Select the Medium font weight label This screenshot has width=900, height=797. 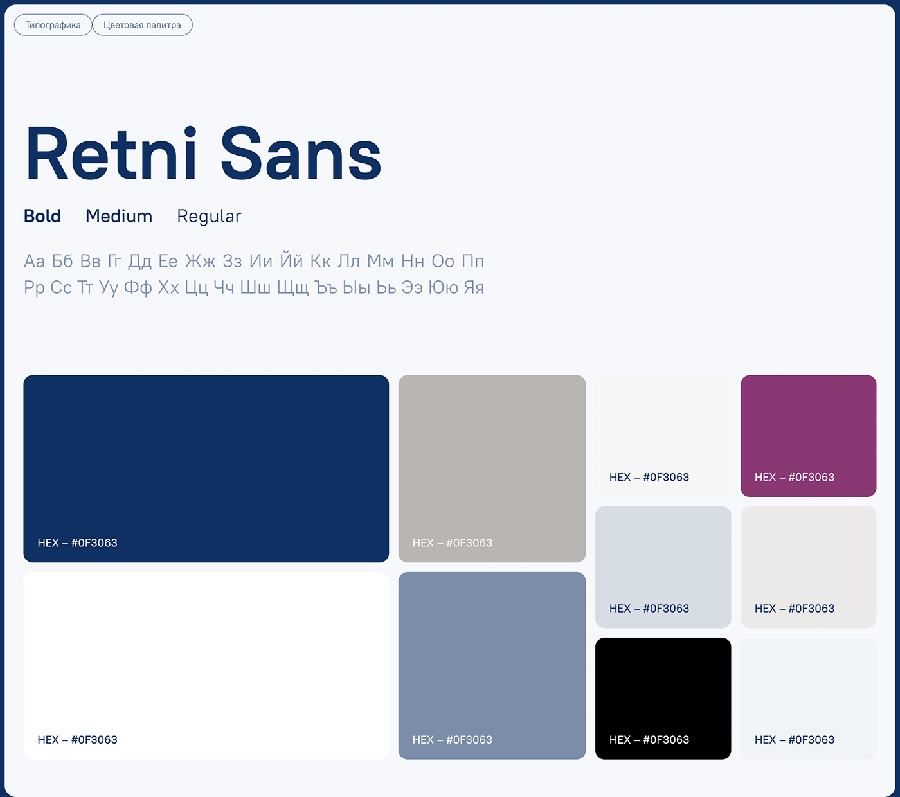[119, 216]
